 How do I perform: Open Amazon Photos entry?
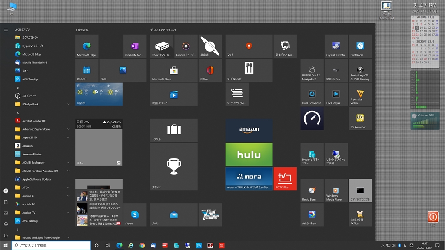coord(43,154)
